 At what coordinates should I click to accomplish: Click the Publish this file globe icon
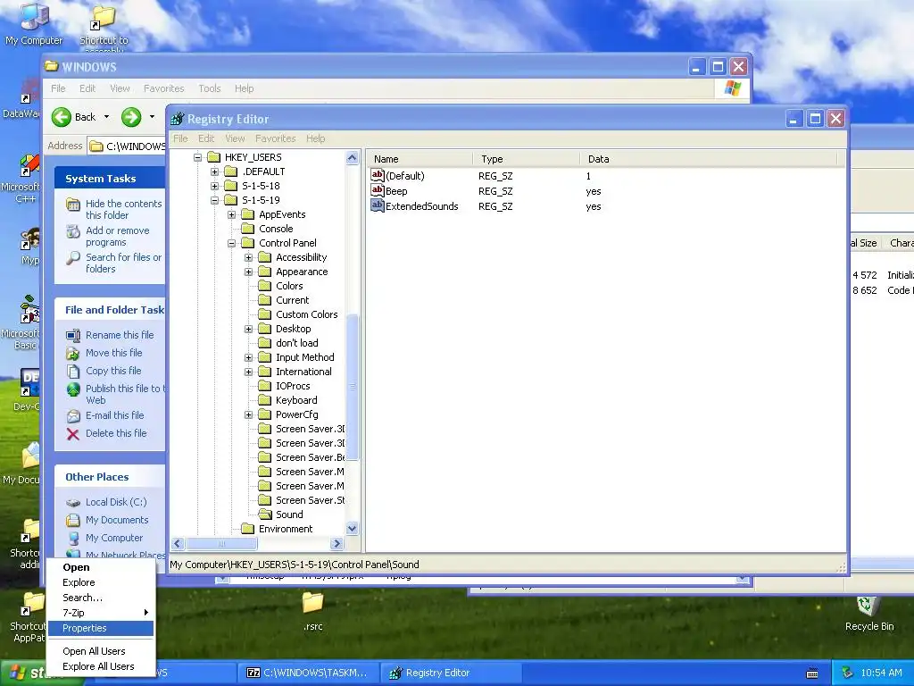(73, 389)
